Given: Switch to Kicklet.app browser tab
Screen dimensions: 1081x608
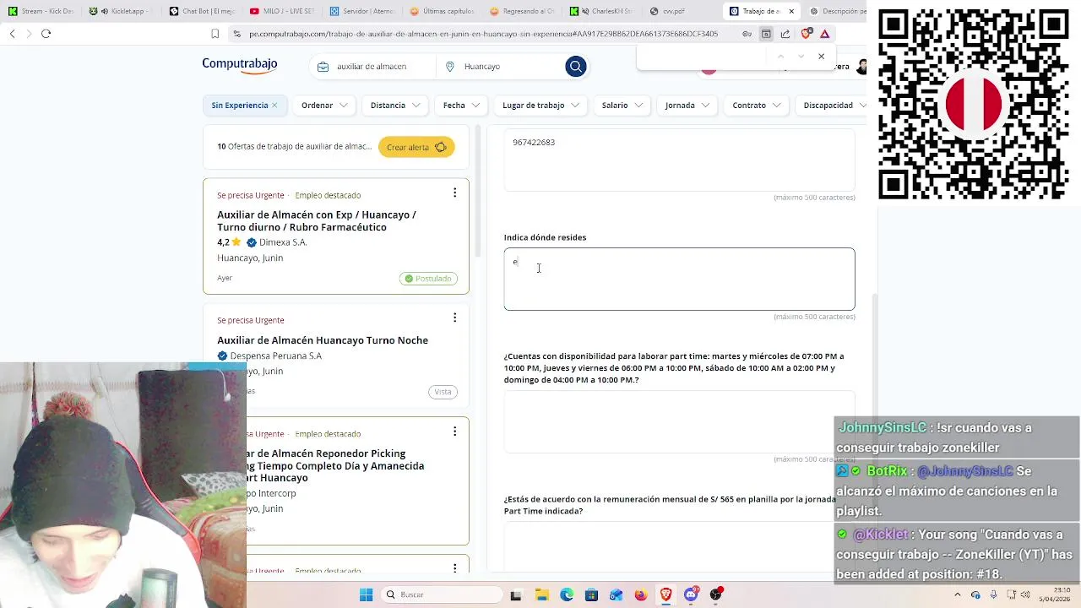Looking at the screenshot, I should [x=120, y=11].
